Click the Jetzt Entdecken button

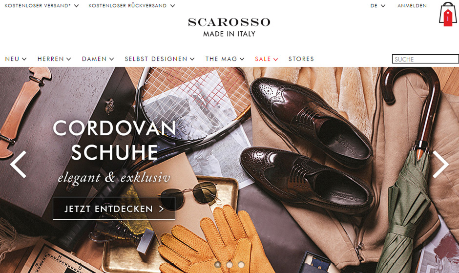click(x=114, y=208)
